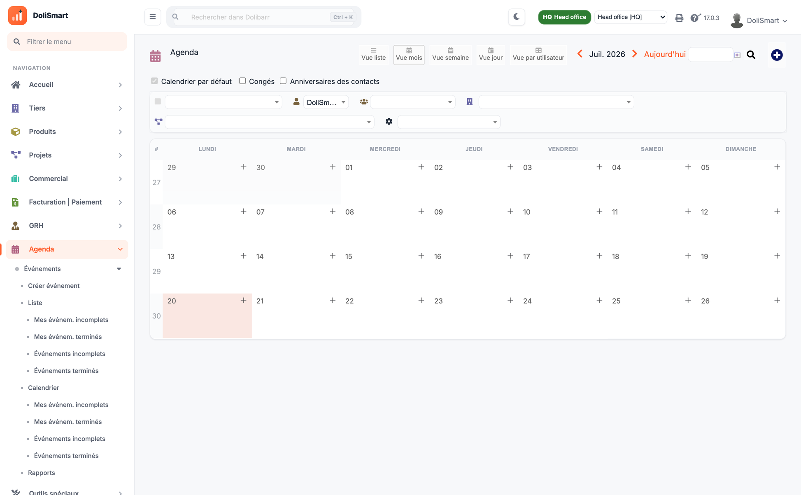This screenshot has width=801, height=495.
Task: Add event on day 01 plus icon
Action: click(x=421, y=167)
